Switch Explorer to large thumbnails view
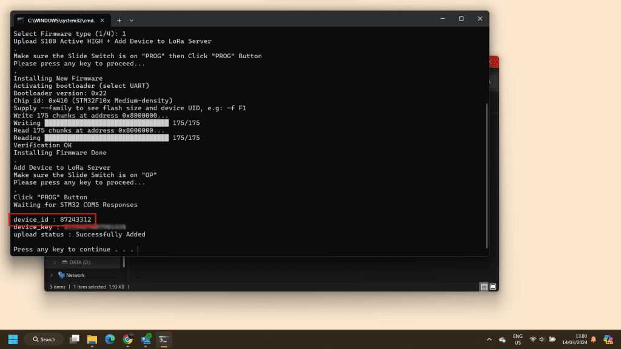Viewport: 621px width, 349px height. pyautogui.click(x=493, y=287)
